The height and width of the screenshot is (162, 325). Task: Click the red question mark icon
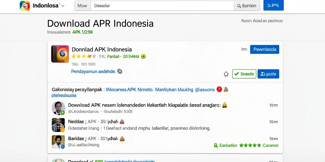[219, 89]
